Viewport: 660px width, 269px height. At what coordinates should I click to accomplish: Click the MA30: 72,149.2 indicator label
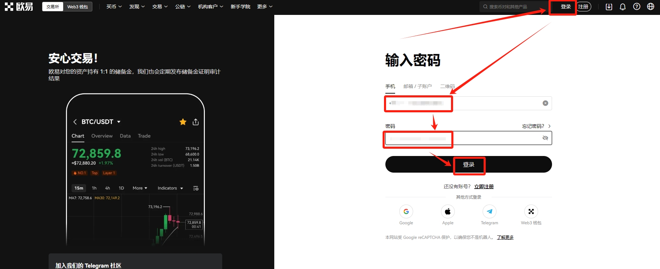[x=107, y=198]
